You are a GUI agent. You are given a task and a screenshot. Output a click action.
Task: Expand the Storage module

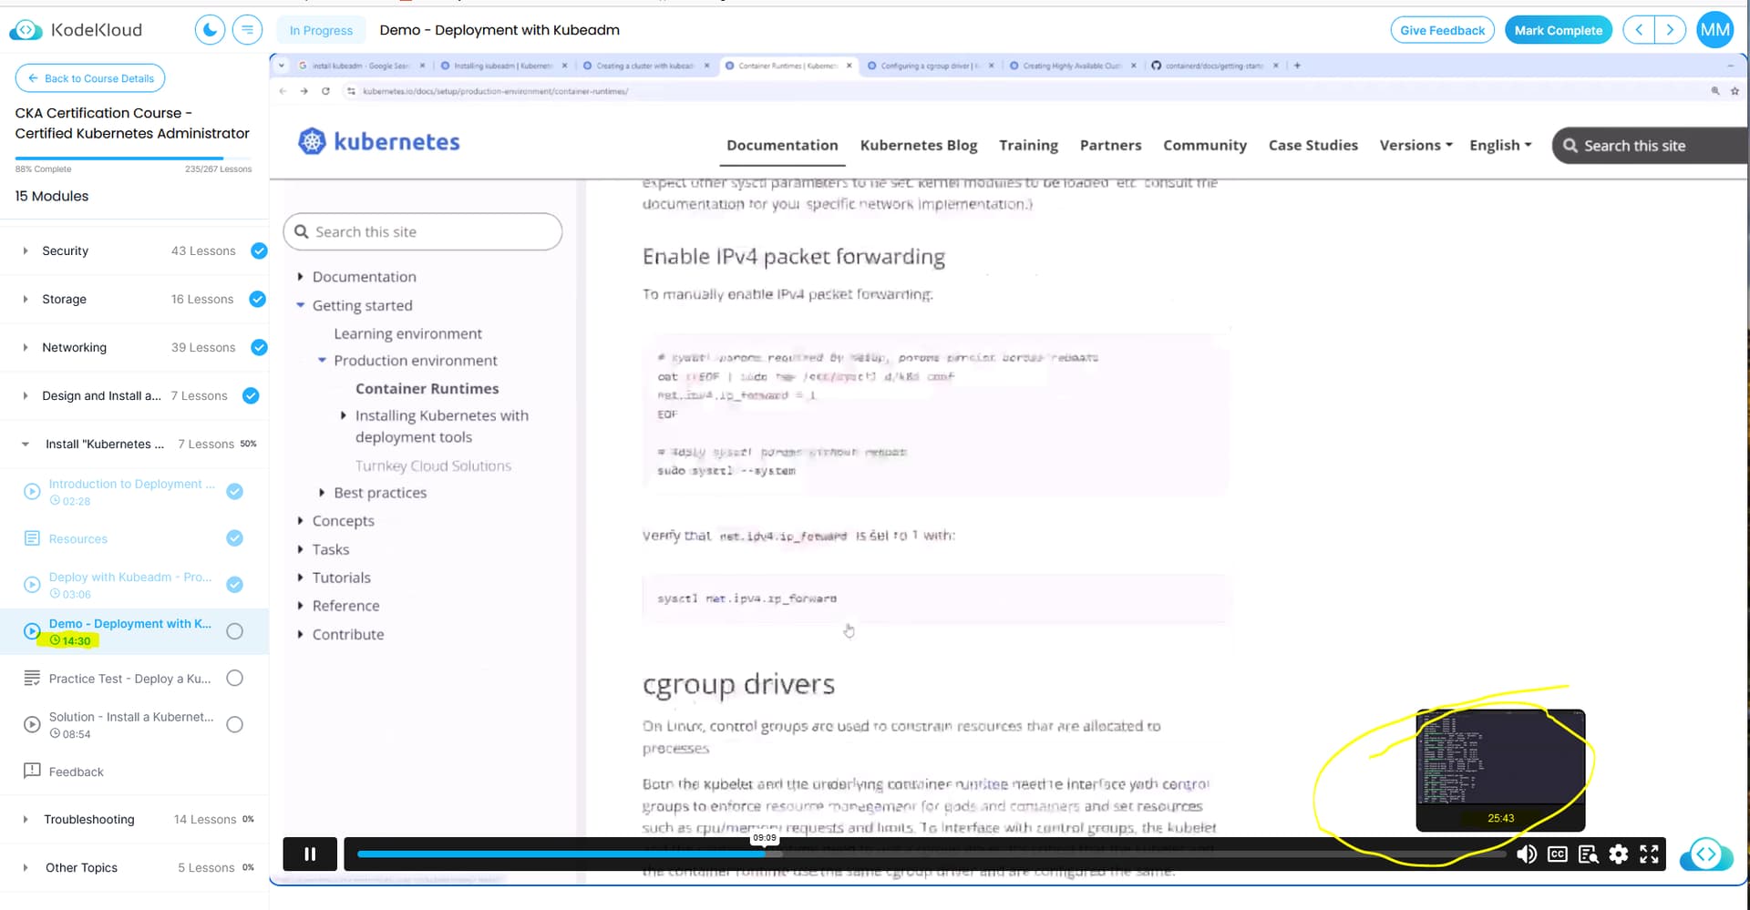[x=25, y=299]
